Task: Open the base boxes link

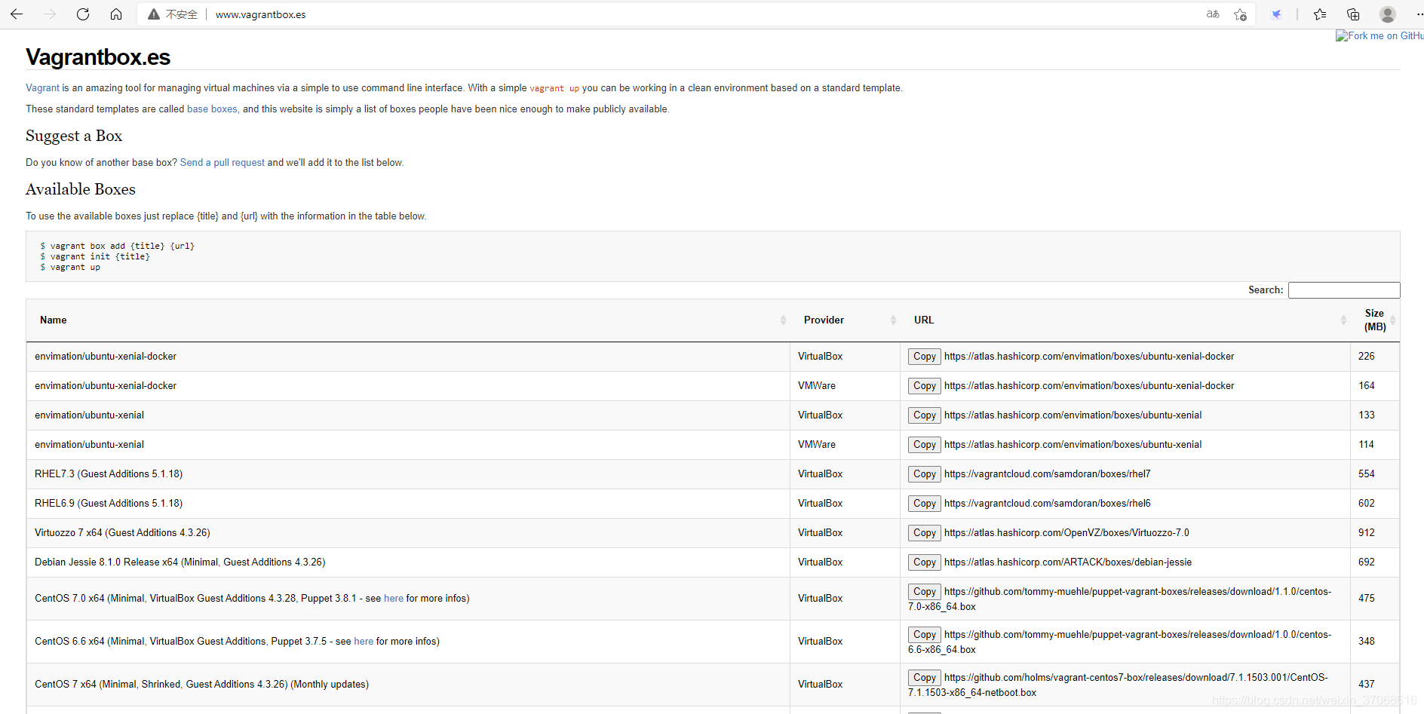Action: 212,109
